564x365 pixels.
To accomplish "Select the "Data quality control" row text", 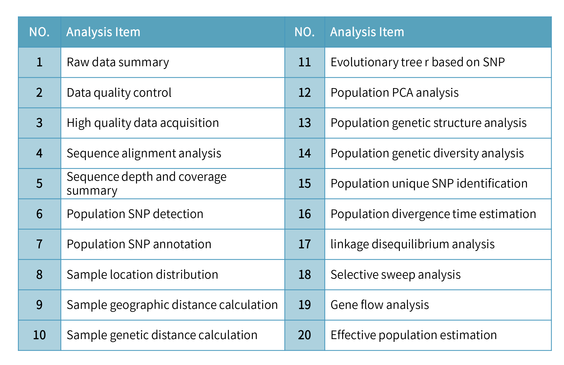I will [x=119, y=93].
